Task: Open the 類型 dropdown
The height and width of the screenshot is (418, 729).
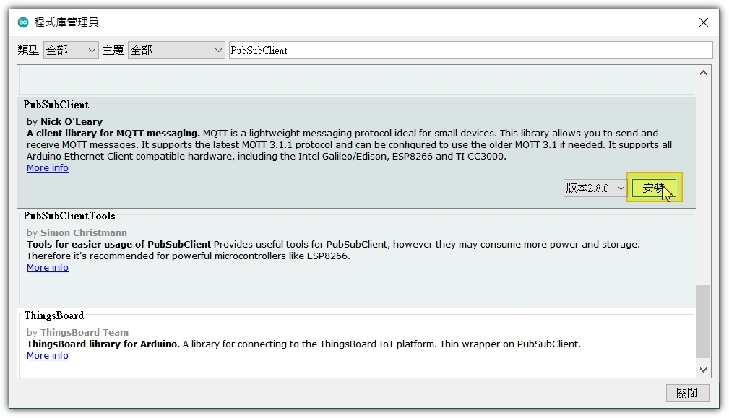Action: [x=71, y=50]
